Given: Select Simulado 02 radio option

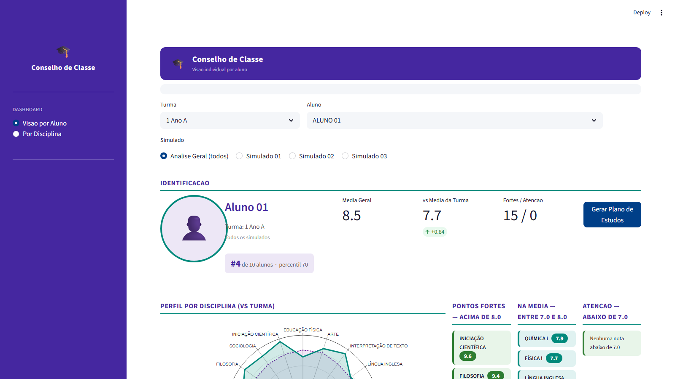Looking at the screenshot, I should click(311, 156).
